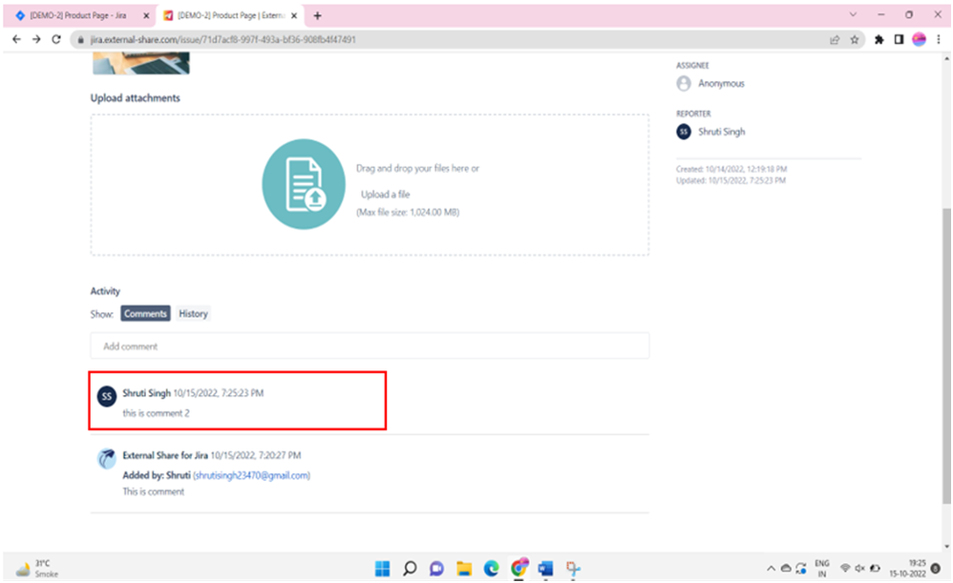Click the share page icon in address bar
The width and height of the screenshot is (953, 583).
tap(835, 39)
